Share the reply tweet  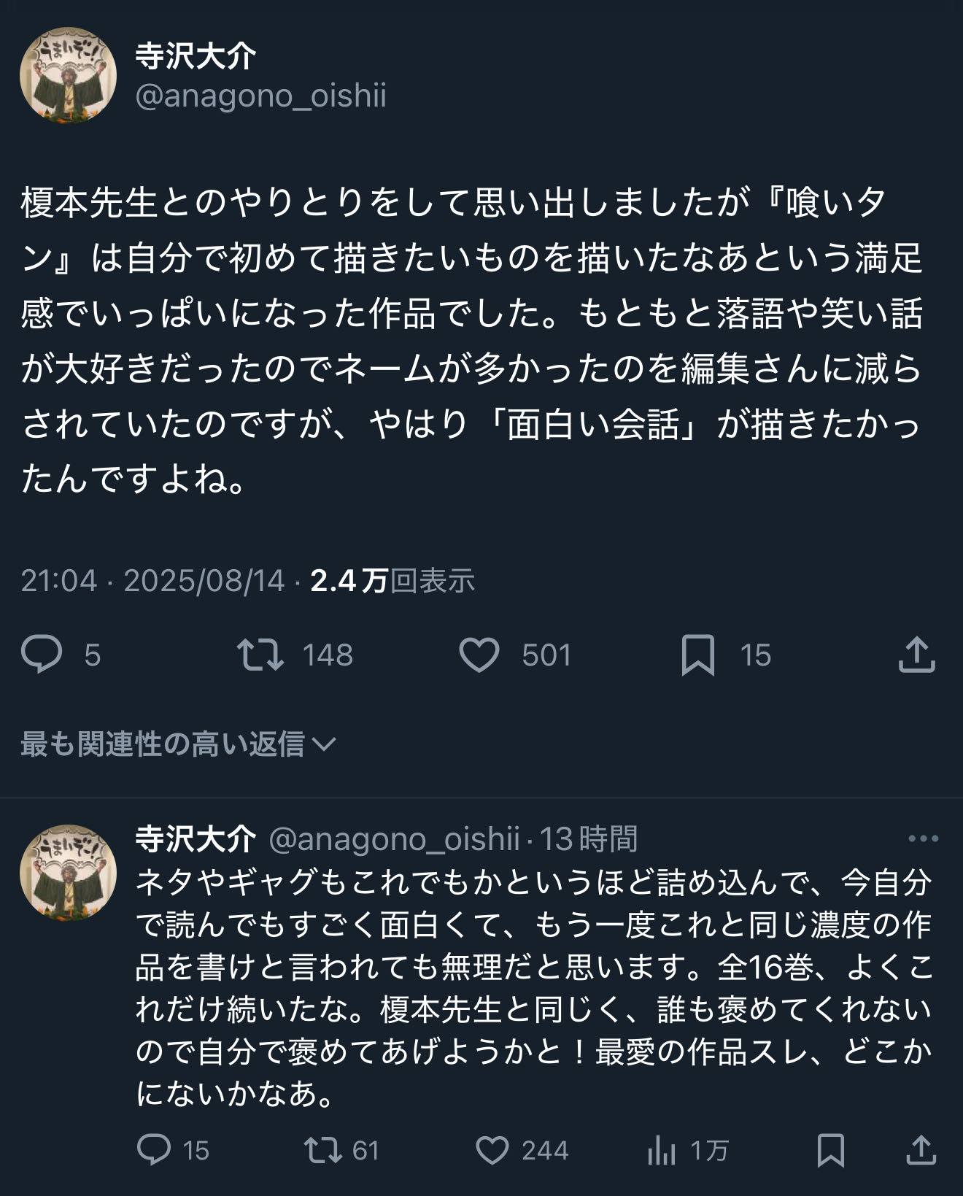[x=921, y=1150]
